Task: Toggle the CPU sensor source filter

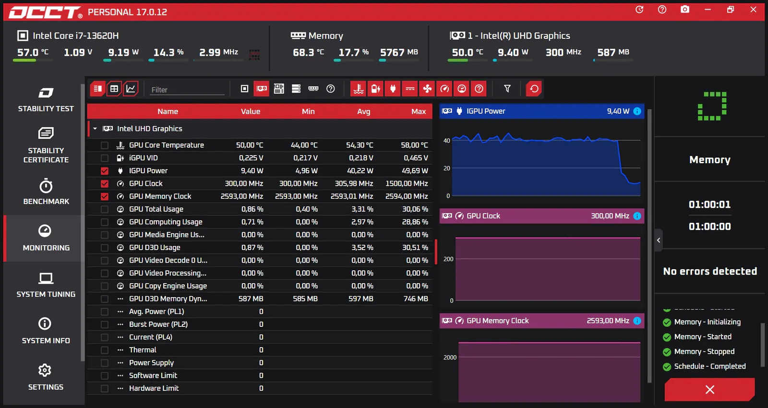Action: coord(244,88)
